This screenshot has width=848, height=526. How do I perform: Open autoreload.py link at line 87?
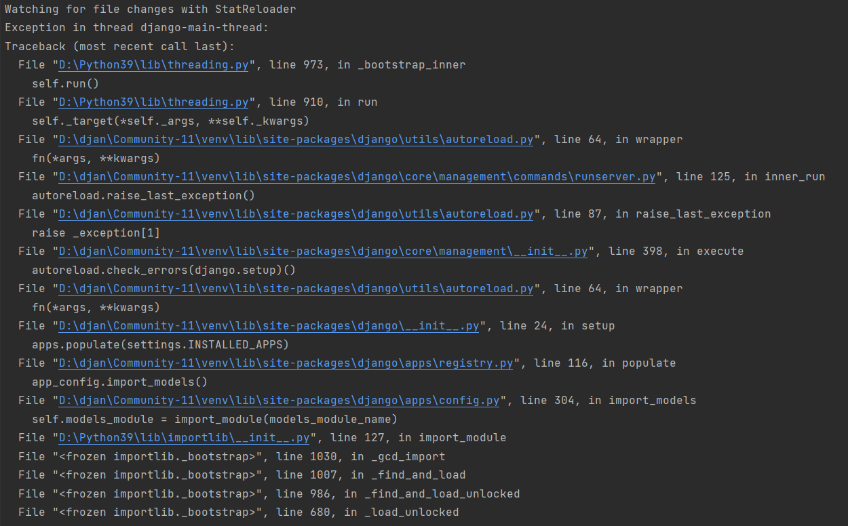tap(296, 214)
